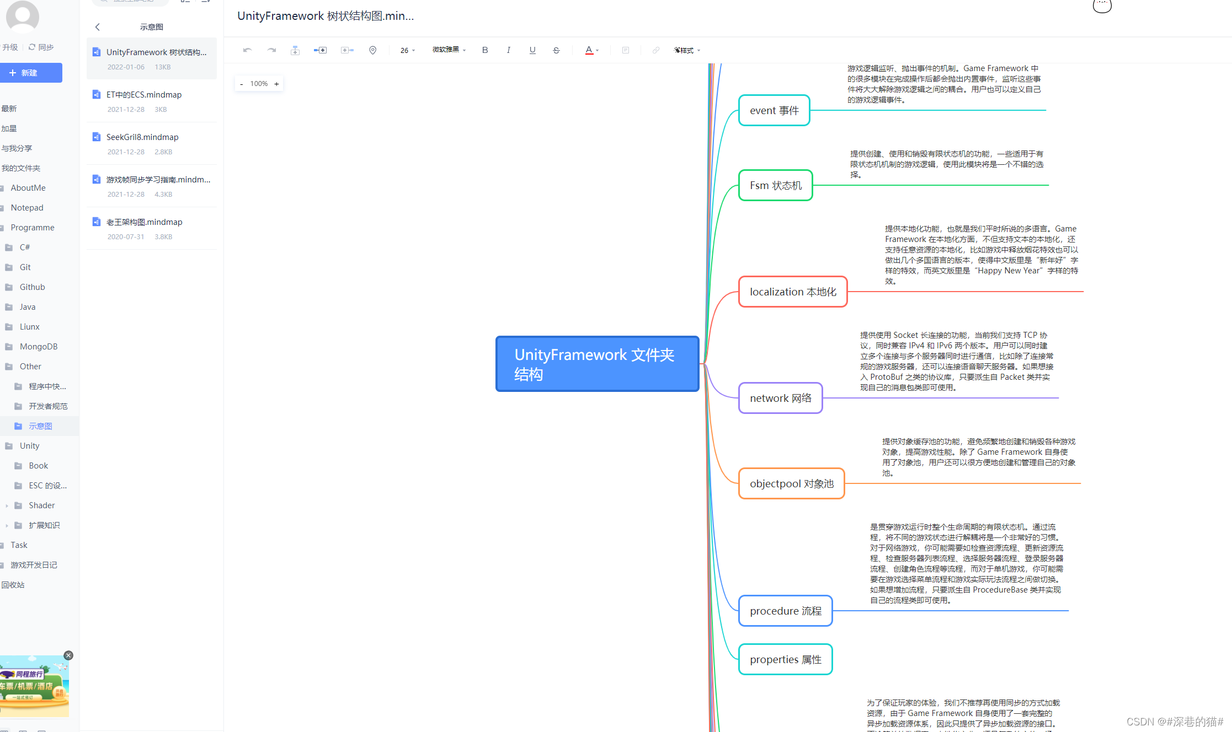Open 我的文件夹 my folders section
The height and width of the screenshot is (732, 1232).
pos(21,168)
